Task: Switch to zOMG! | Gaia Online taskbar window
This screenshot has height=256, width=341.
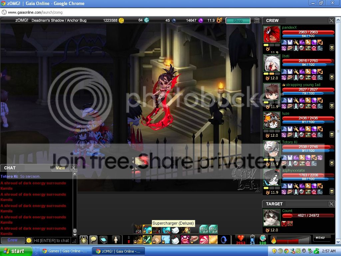Action: 118,251
